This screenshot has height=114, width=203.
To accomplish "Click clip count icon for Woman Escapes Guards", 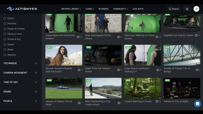I will tap(79, 70).
